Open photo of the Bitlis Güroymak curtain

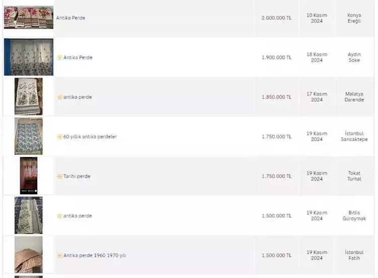(28, 215)
